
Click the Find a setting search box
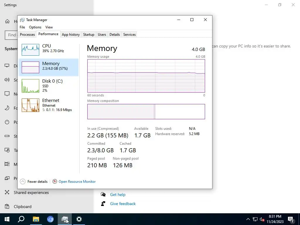[11, 35]
